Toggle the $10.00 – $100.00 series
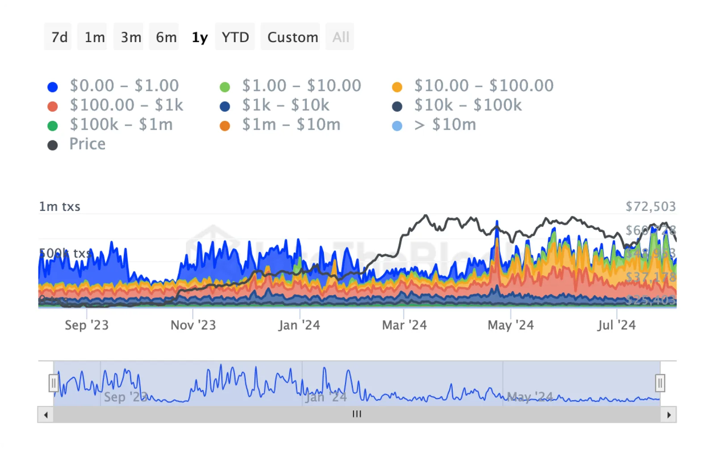 [473, 86]
